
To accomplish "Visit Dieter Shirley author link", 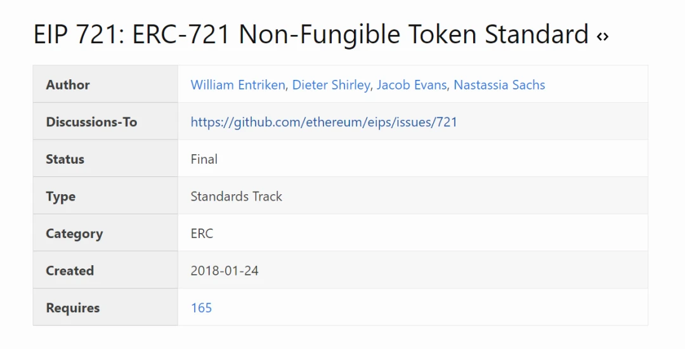I will [331, 85].
